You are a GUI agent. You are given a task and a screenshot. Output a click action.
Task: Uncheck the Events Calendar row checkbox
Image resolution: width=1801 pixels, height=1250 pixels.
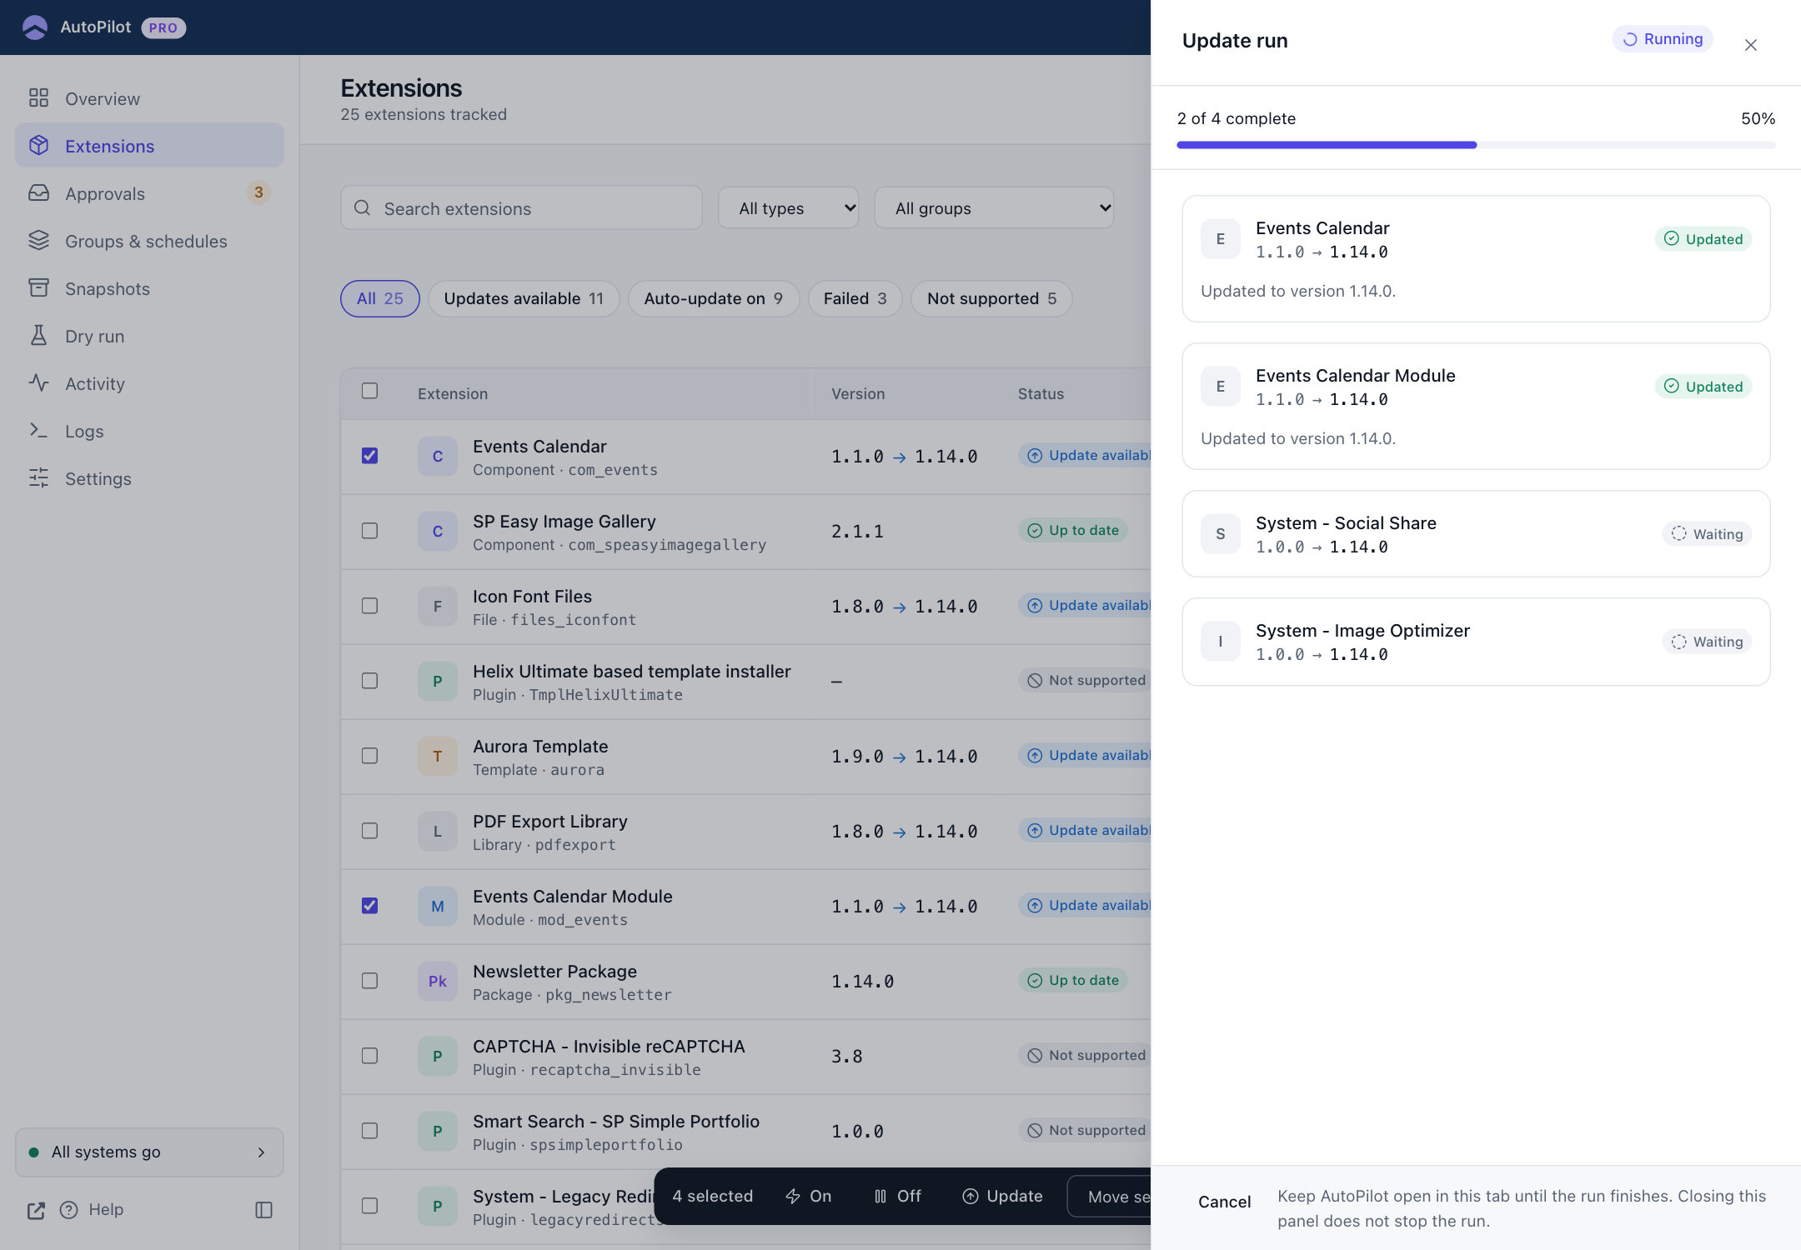coord(369,456)
